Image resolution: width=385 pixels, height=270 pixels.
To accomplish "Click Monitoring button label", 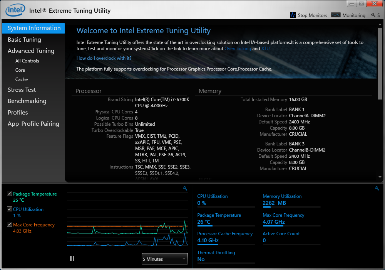I will pyautogui.click(x=354, y=15).
